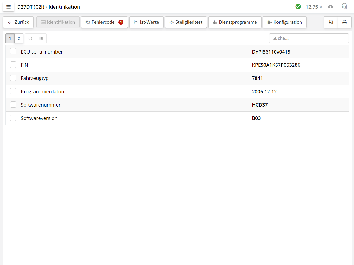The height and width of the screenshot is (265, 354).
Task: Enable the checkbox for Softwareversion
Action: tap(13, 118)
